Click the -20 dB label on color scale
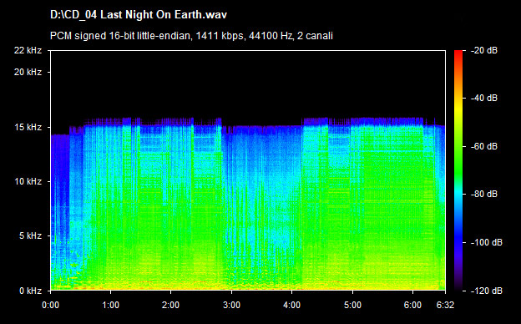 point(484,50)
